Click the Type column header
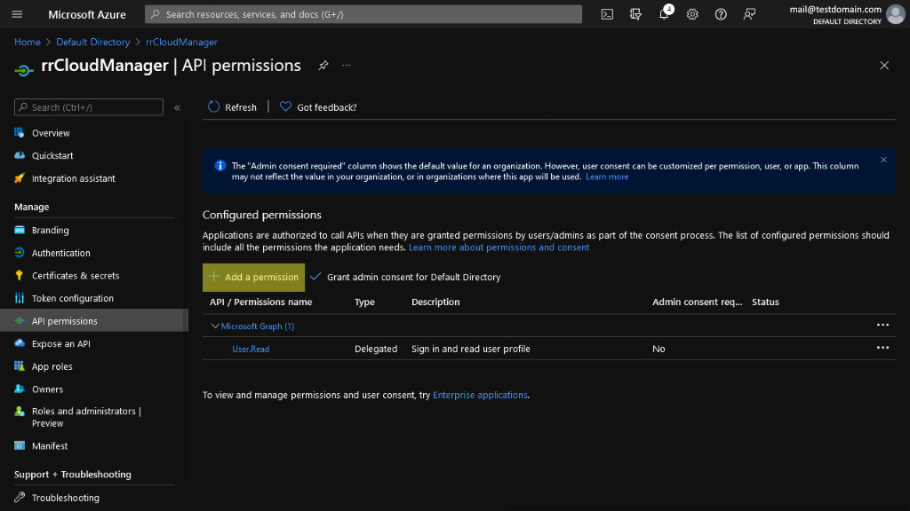Image resolution: width=910 pixels, height=511 pixels. (x=364, y=302)
